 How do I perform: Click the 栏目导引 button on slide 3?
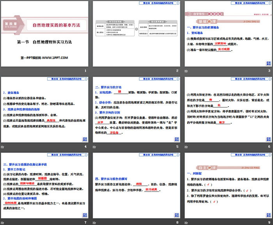tap(268, 63)
